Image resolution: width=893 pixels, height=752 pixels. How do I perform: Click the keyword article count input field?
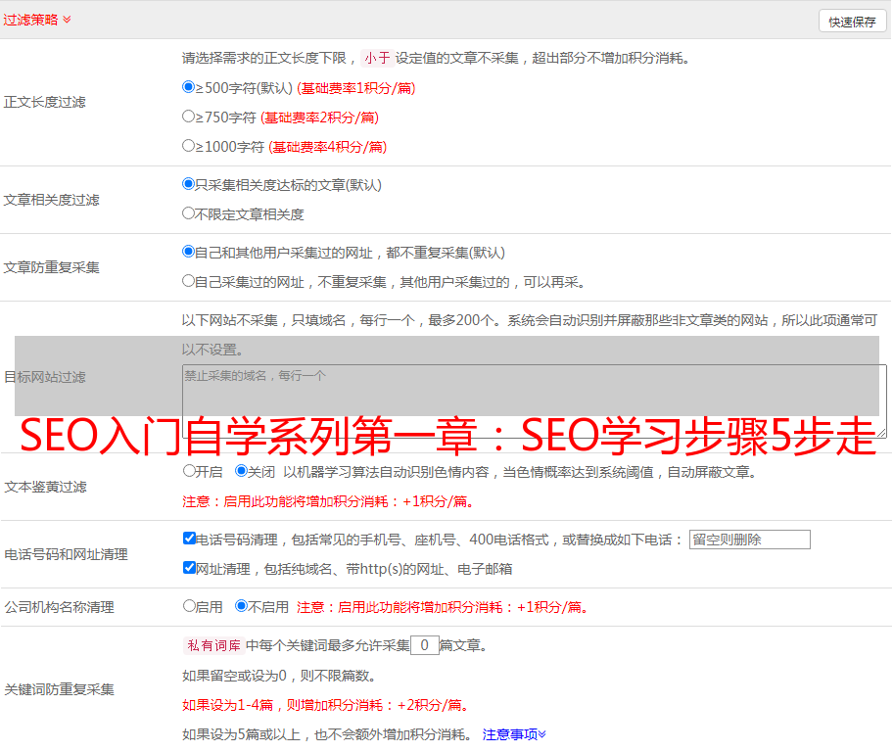click(424, 645)
